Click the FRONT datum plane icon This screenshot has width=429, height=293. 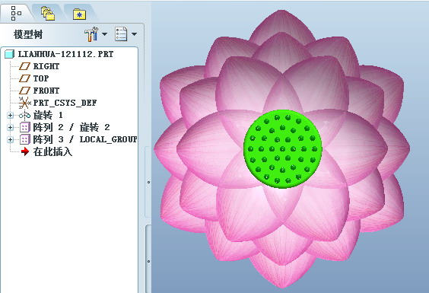pos(24,91)
